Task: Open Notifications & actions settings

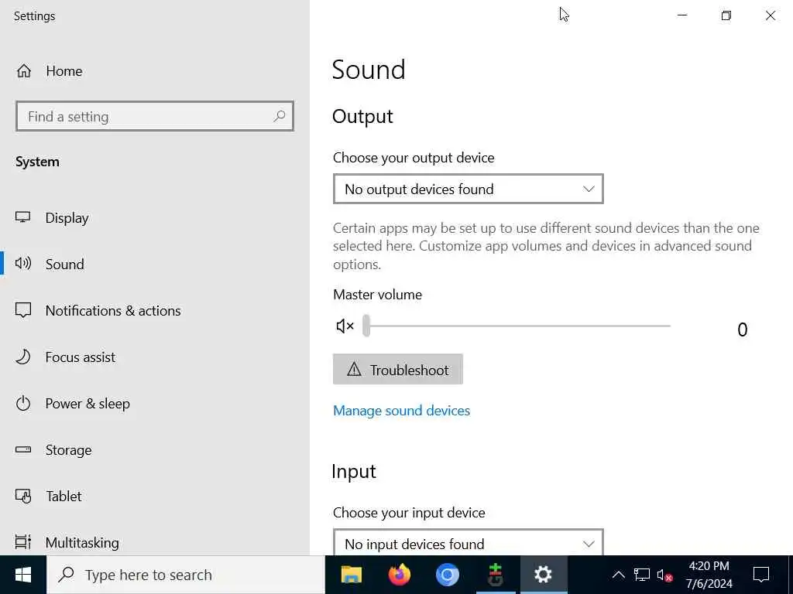Action: coord(155,310)
